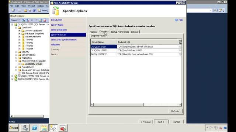Select Integration Services Catalogs folder

coord(35,70)
